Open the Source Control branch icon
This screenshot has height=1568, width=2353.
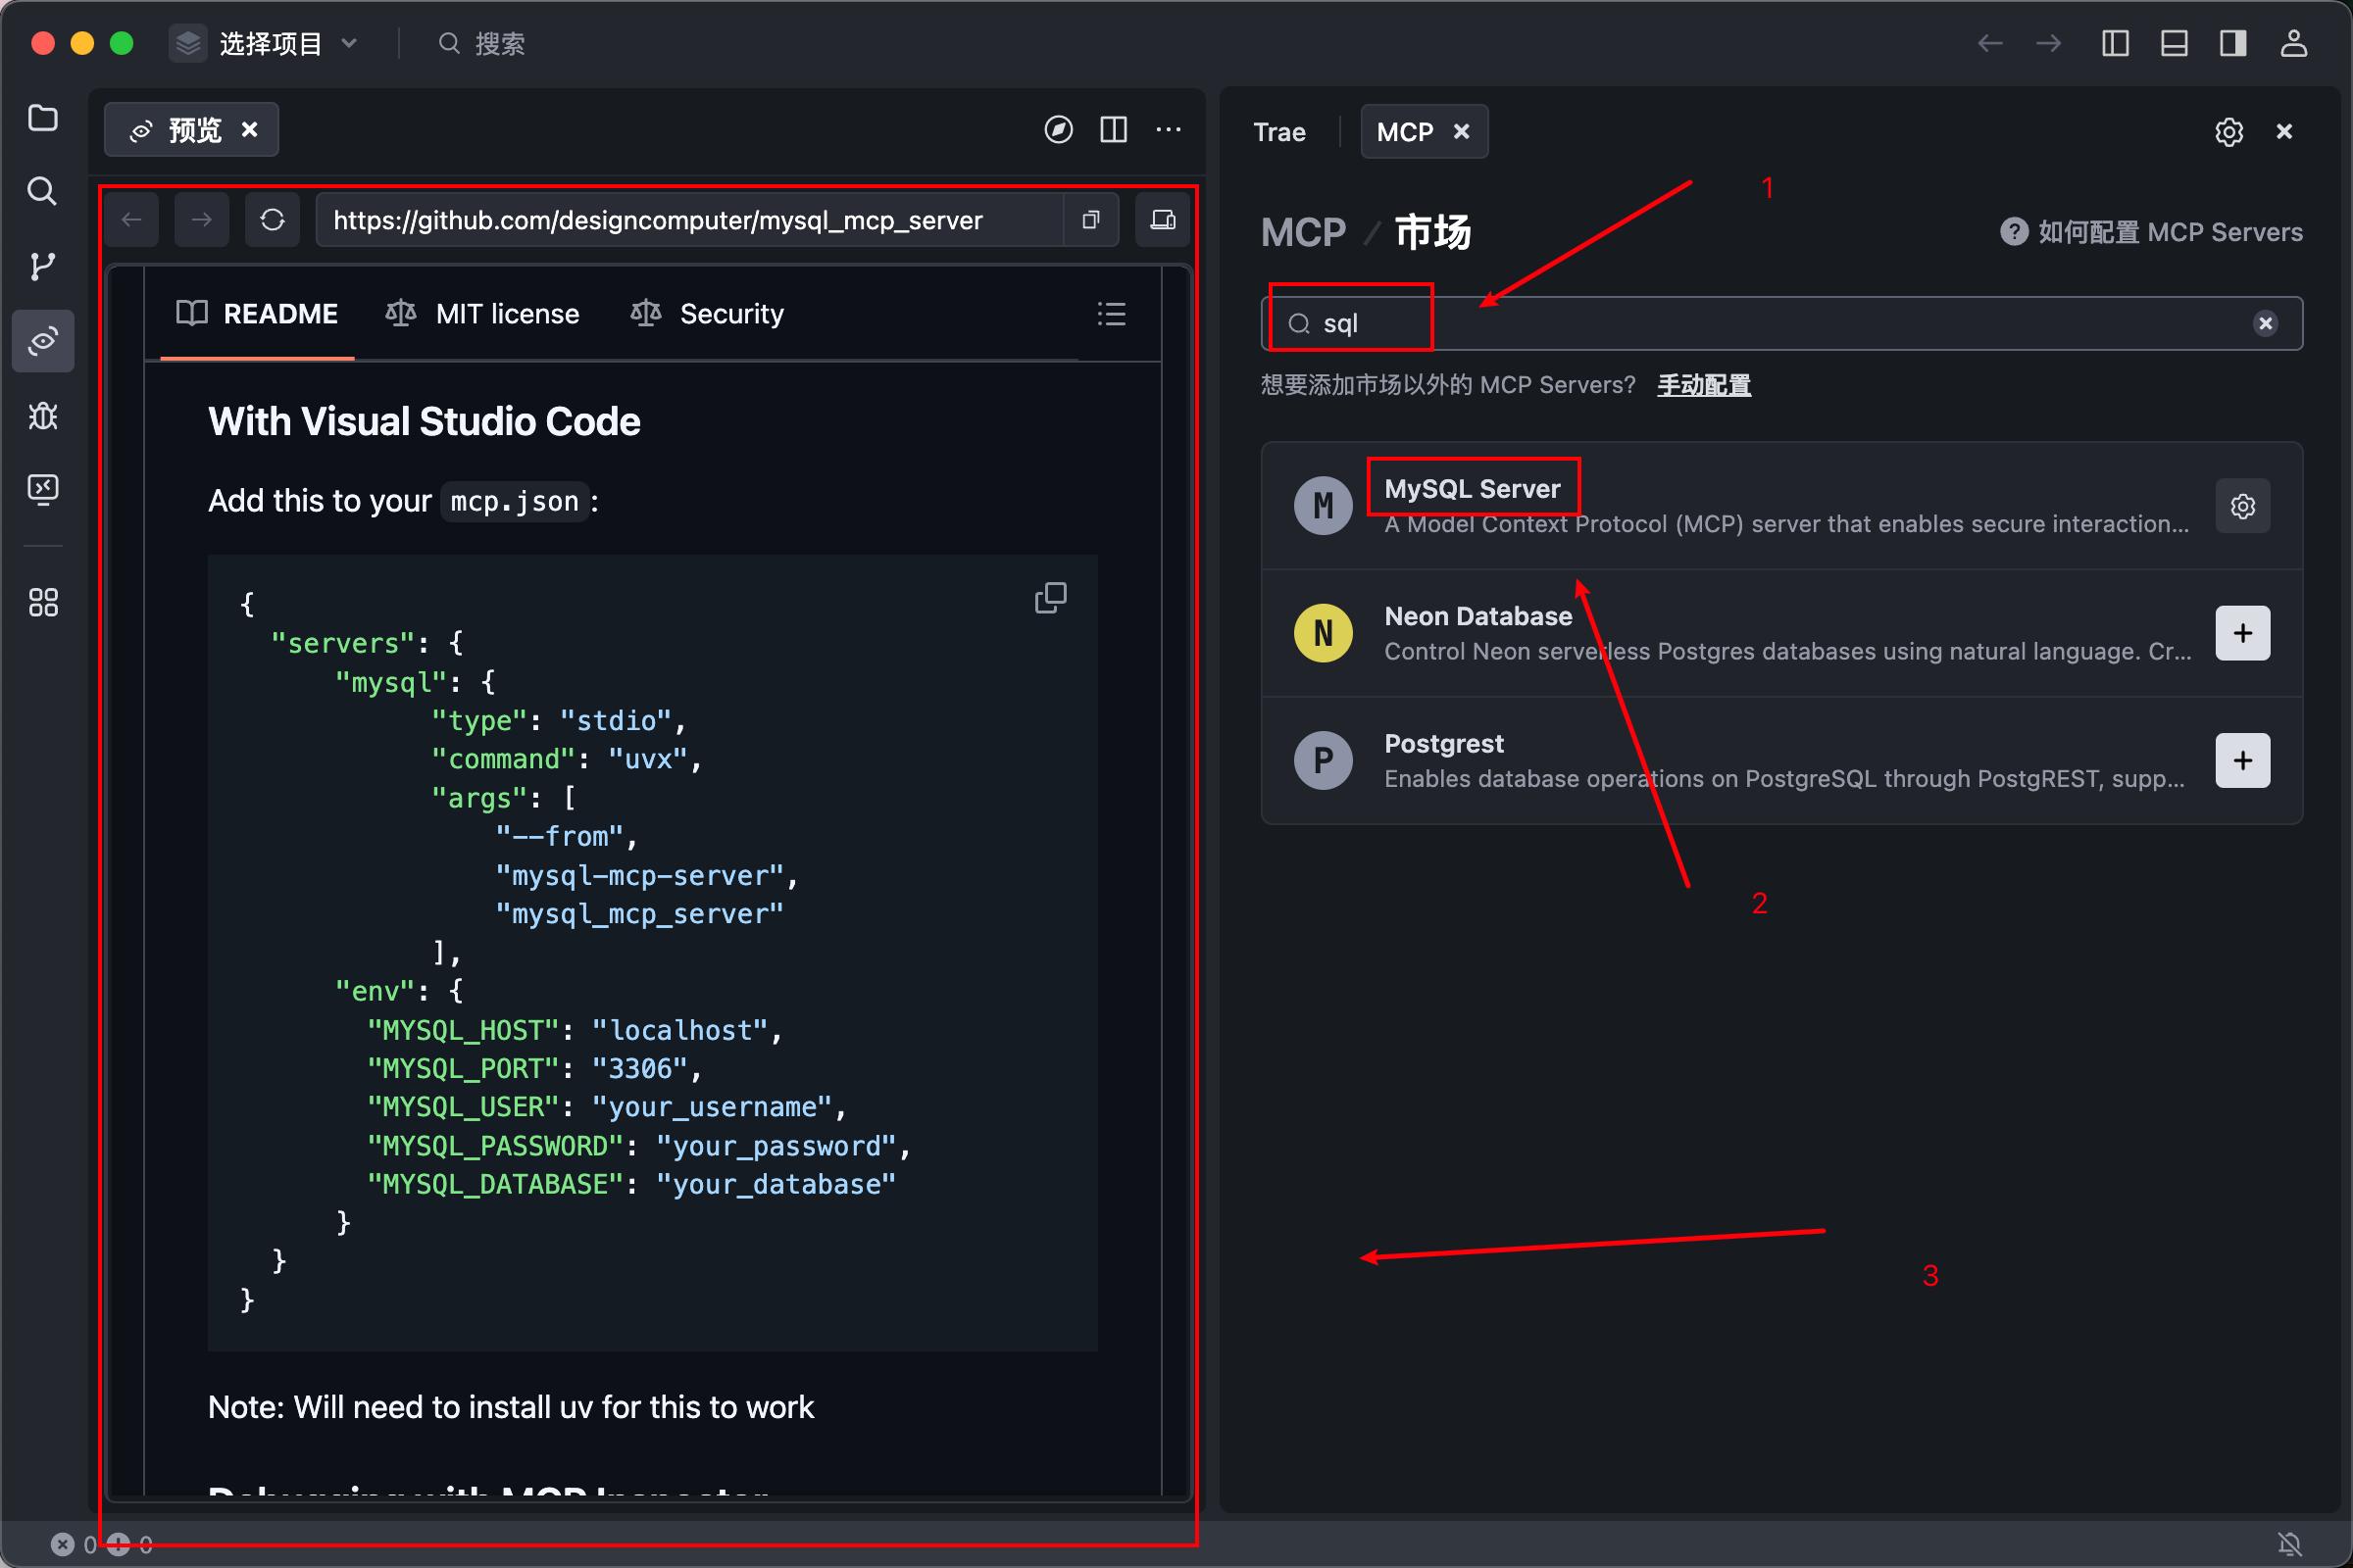[42, 266]
